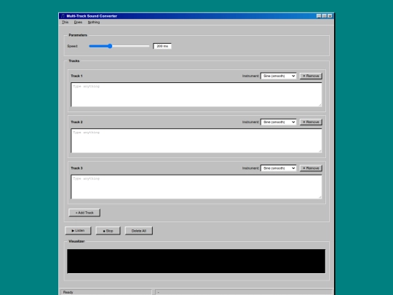Click the Speed slider handle
This screenshot has width=393, height=295.
click(x=110, y=46)
